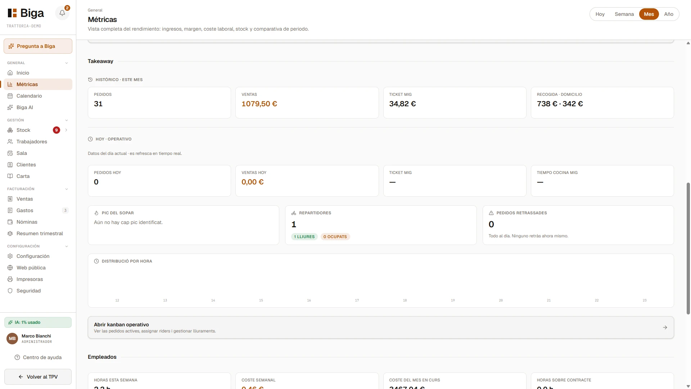
Task: Click the Ventas hoy 0,00 € value
Action: pos(253,182)
